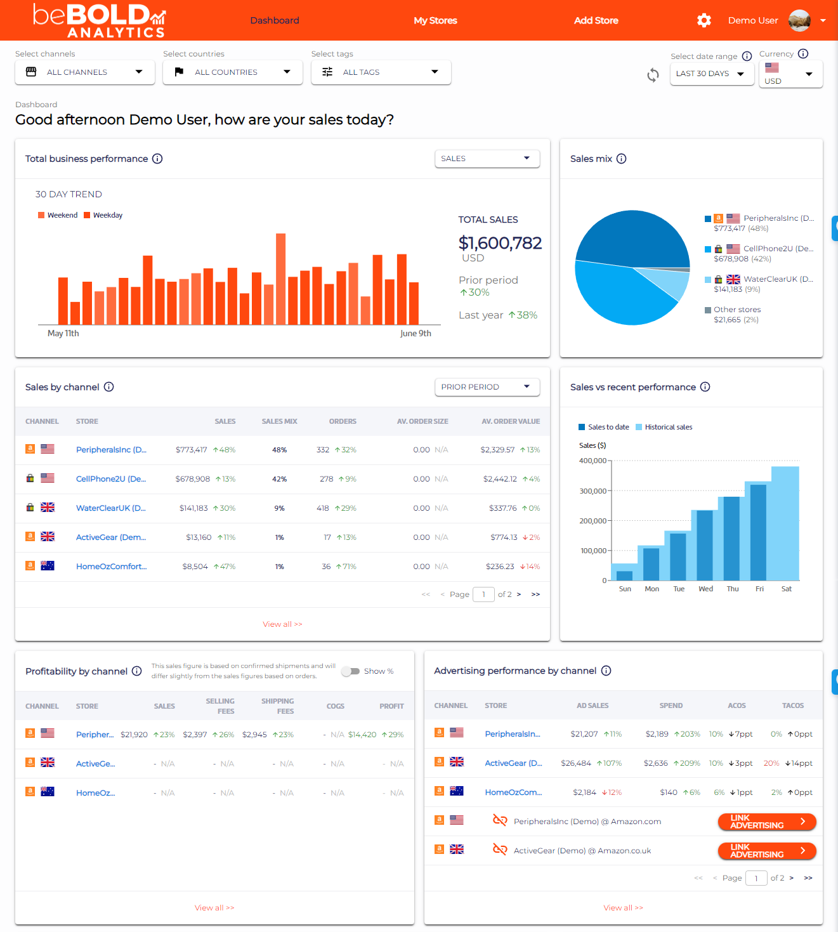Click View all under Profitability by channel
This screenshot has height=932, width=838.
point(214,908)
